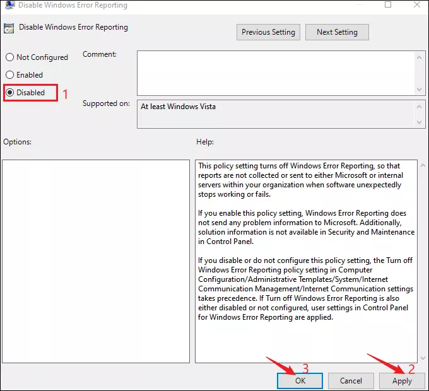Select the Disabled radio button
This screenshot has height=391, width=429.
[10, 93]
